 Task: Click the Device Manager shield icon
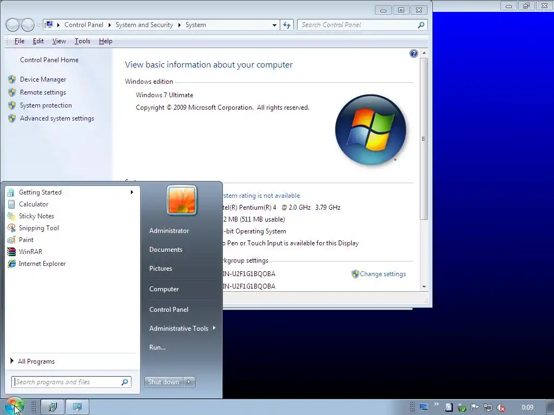coord(12,79)
